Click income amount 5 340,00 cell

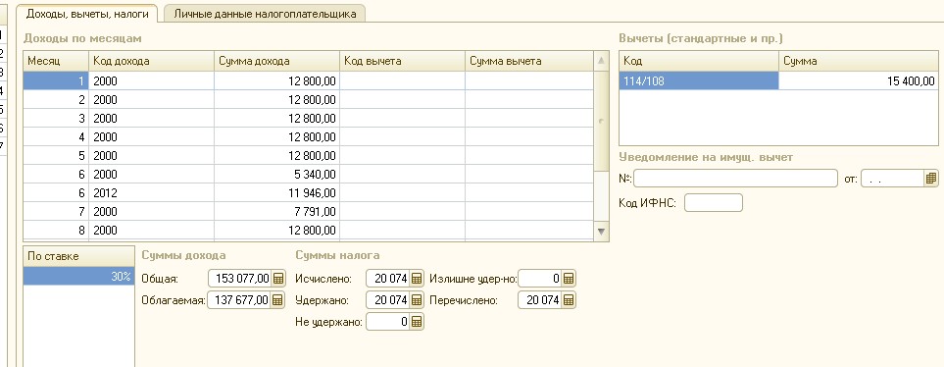(x=277, y=174)
